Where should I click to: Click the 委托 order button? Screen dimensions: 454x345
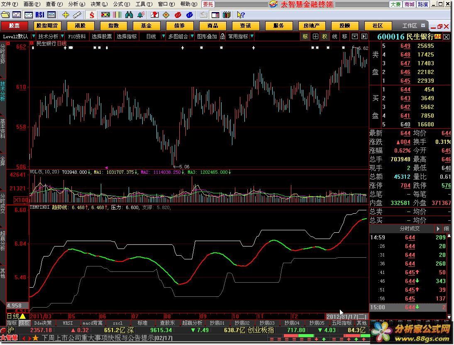tap(208, 4)
